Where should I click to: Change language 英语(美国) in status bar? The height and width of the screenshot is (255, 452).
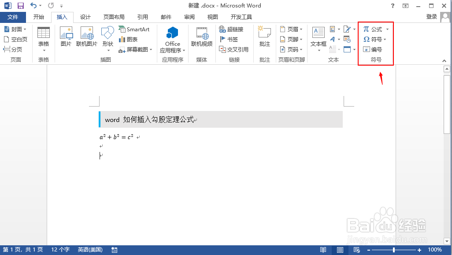[x=90, y=250]
